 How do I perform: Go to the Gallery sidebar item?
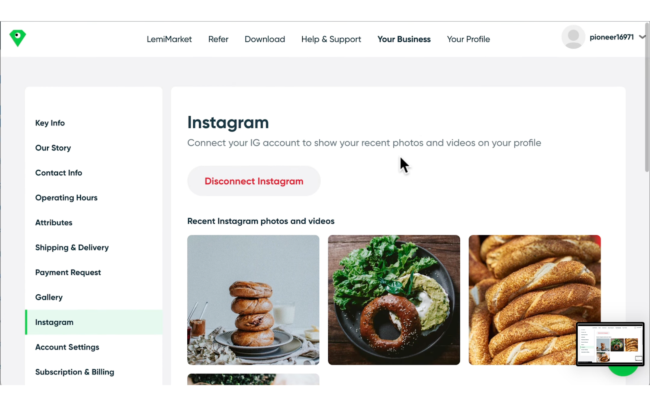point(49,297)
